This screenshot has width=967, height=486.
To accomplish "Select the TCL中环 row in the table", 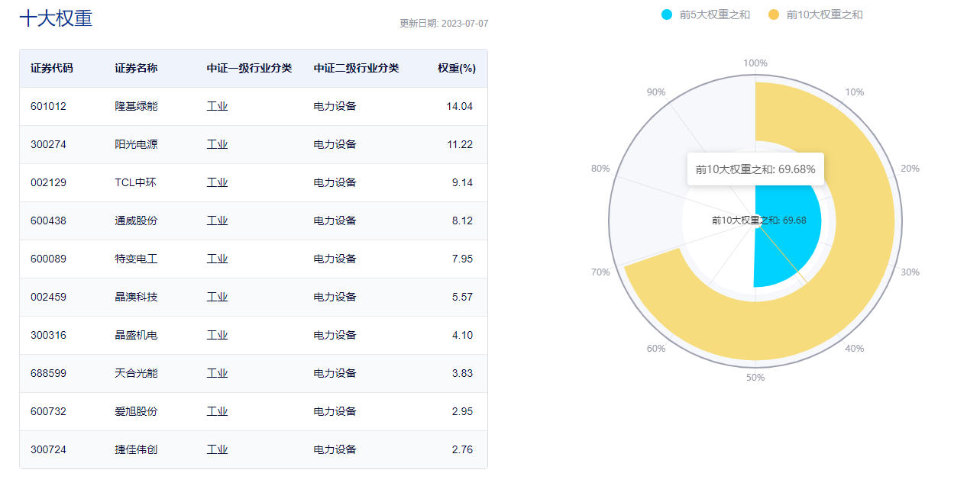I will tap(252, 182).
